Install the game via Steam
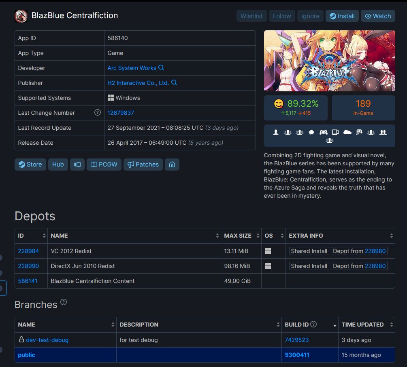This screenshot has width=407, height=367. 342,16
